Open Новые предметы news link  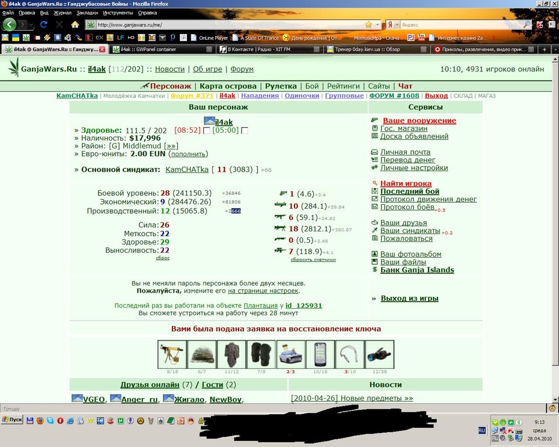click(352, 398)
